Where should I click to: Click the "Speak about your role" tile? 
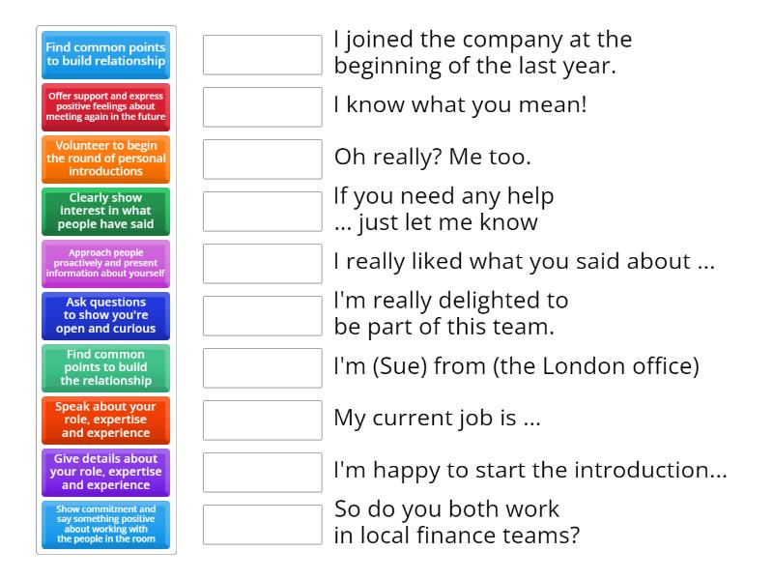[x=106, y=420]
